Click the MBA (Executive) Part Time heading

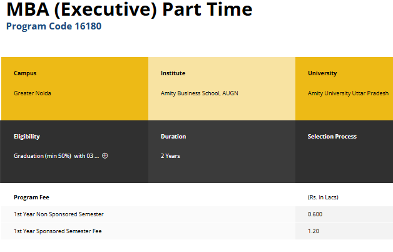click(129, 10)
